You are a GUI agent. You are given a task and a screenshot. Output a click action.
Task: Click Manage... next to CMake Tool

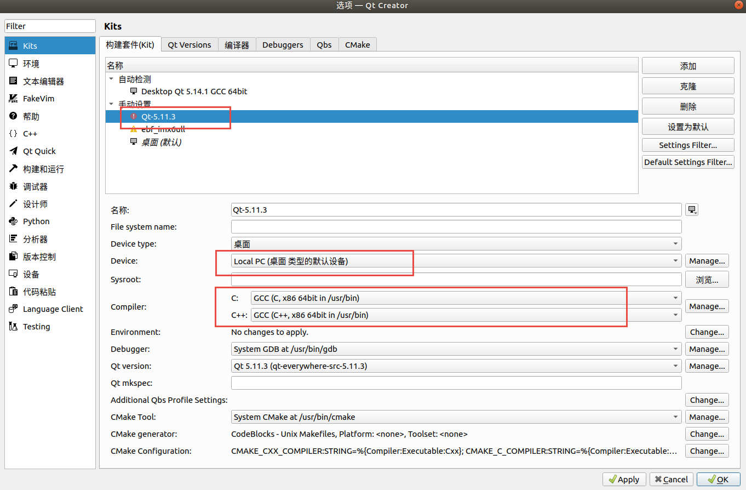click(x=707, y=417)
